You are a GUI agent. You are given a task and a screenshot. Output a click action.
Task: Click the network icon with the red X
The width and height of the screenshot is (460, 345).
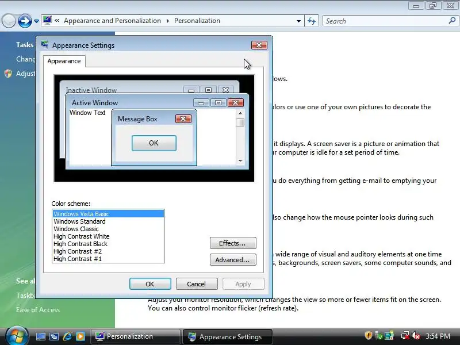click(405, 336)
